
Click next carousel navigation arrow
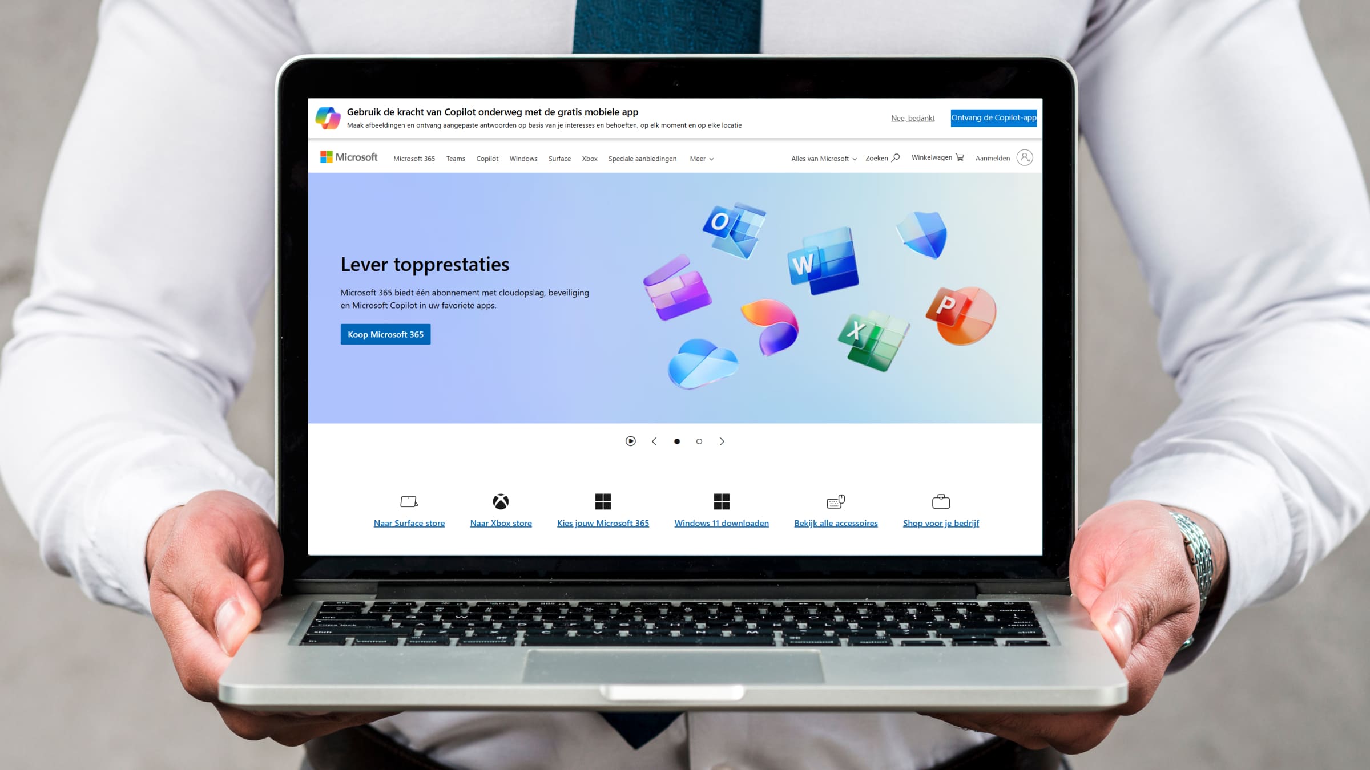(722, 441)
